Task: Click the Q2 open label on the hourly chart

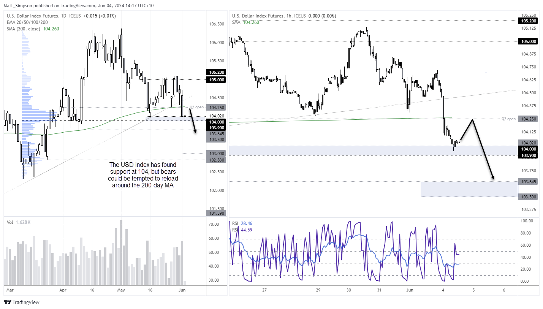Action: tap(508, 119)
